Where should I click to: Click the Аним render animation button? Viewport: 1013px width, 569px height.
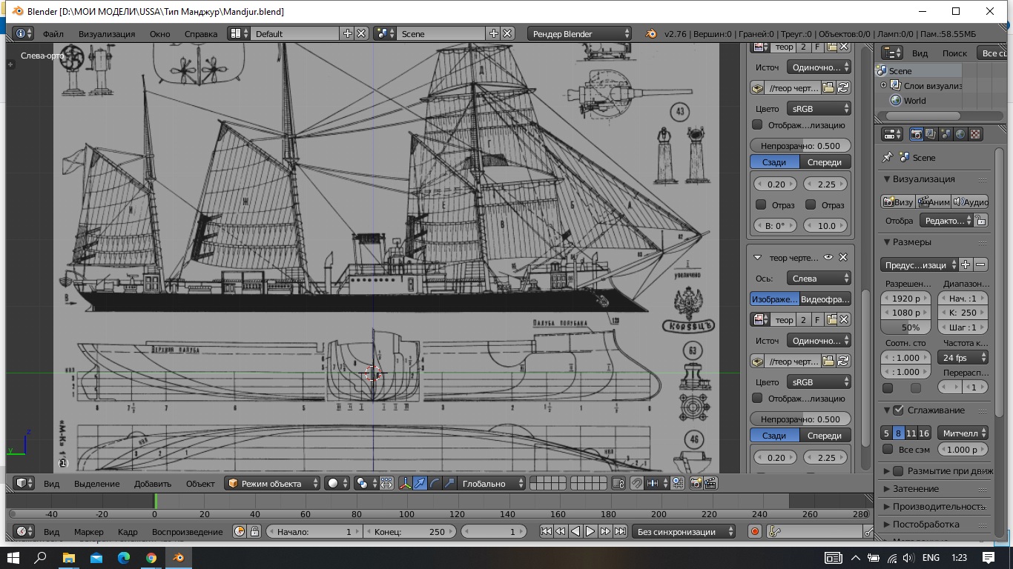pos(933,202)
